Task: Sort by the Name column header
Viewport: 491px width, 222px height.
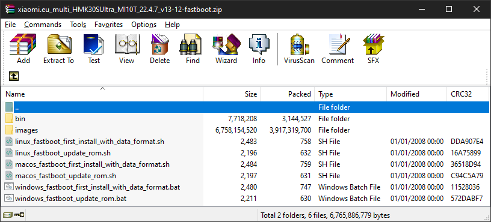Action: pyautogui.click(x=102, y=94)
